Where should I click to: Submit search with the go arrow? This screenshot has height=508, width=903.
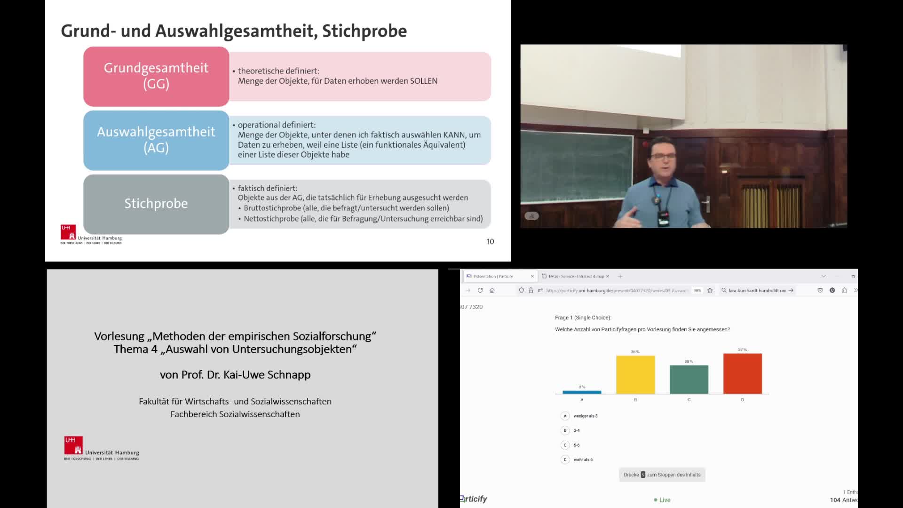coord(791,290)
